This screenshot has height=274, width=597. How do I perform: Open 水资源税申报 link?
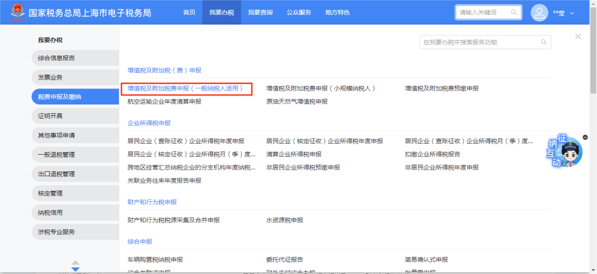284,220
